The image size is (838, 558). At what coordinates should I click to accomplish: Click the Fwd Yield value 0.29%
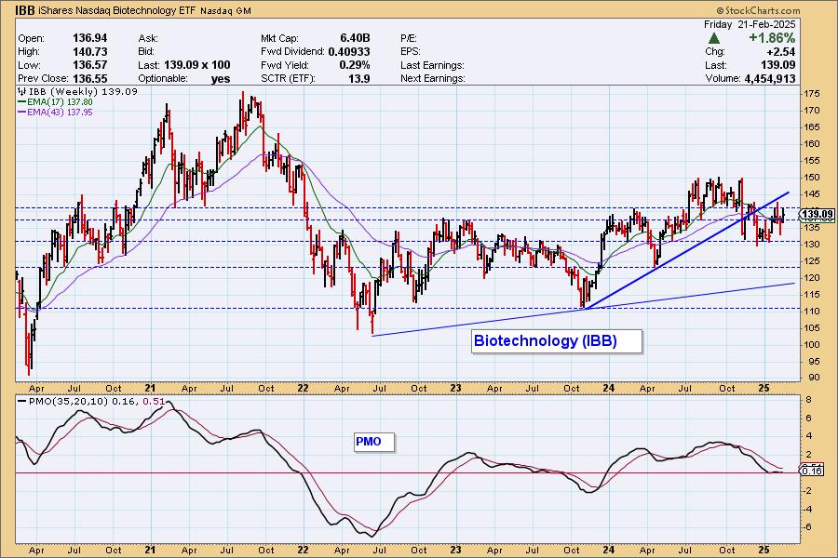pyautogui.click(x=355, y=65)
